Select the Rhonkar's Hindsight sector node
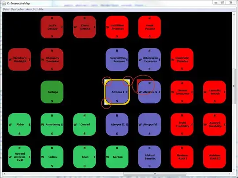The width and height of the screenshot is (238, 178). pos(19,60)
